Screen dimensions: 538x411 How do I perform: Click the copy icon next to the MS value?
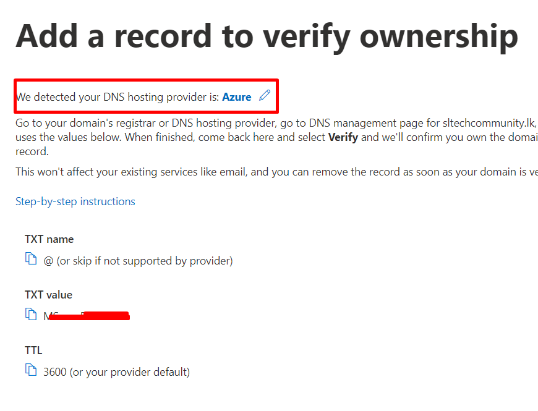[32, 314]
